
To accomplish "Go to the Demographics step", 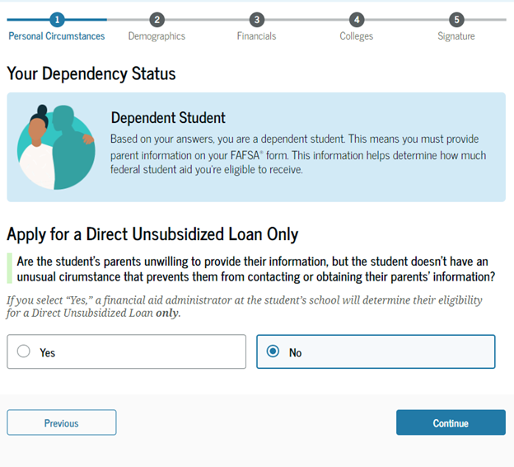I will coord(157,36).
